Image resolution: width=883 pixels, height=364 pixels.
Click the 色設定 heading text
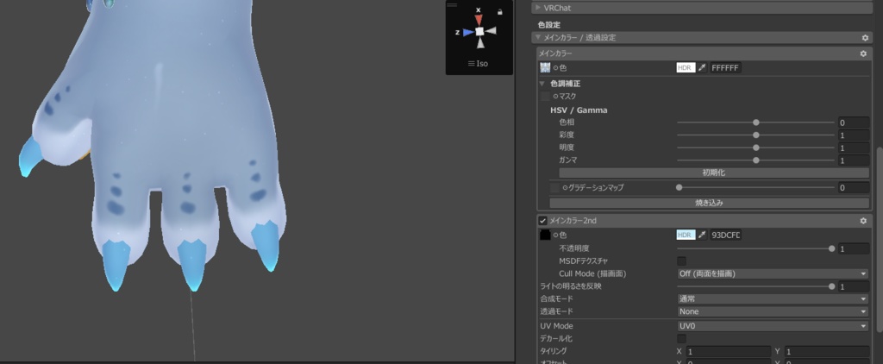548,25
